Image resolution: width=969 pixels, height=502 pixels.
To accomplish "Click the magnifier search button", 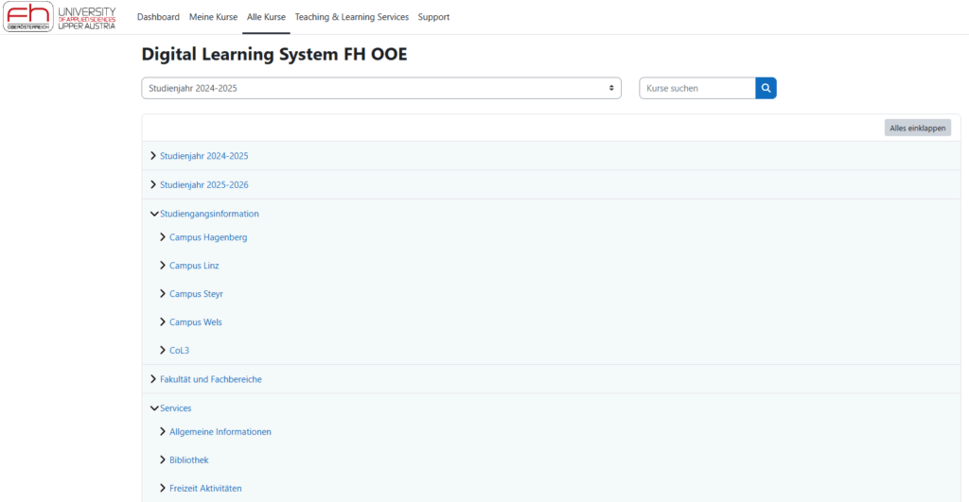I will pos(766,88).
